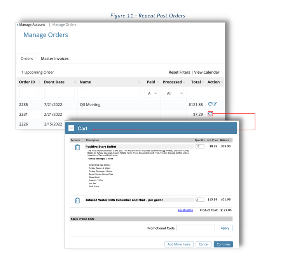Sort by Event Date column
Screen dimensions: 297x256
tap(75, 82)
